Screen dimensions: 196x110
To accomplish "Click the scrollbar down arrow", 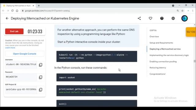I will click(x=194, y=106).
